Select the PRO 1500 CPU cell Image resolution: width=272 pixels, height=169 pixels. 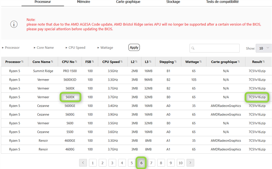pos(70,71)
